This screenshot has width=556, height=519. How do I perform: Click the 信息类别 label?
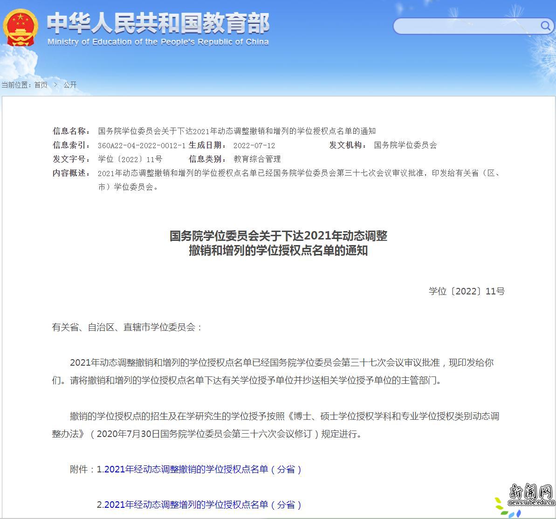(206, 159)
